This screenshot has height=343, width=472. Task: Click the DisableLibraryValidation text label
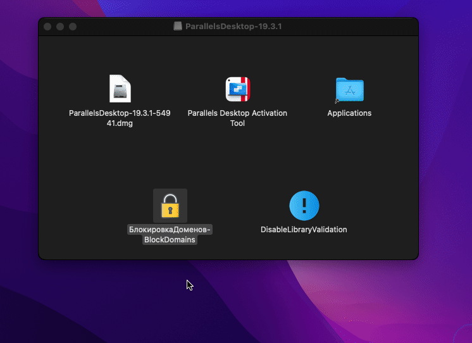pos(304,230)
